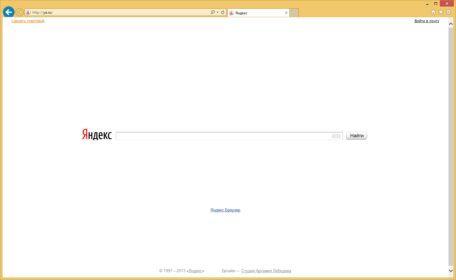The width and height of the screenshot is (456, 280).
Task: Click the Сделать стартовой link
Action: tap(28, 21)
